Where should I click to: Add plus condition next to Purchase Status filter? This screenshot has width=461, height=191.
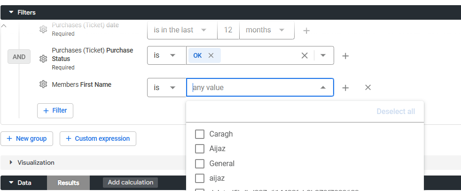click(345, 56)
